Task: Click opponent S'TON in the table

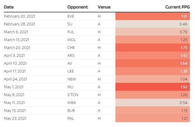Action: tap(73, 95)
